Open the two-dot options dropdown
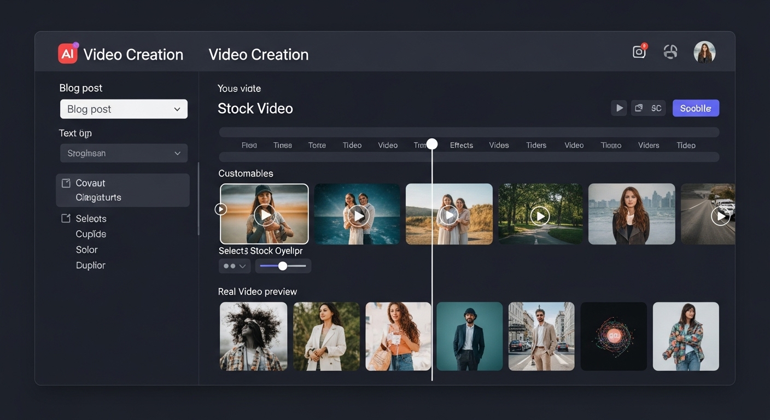The image size is (770, 420). point(235,266)
